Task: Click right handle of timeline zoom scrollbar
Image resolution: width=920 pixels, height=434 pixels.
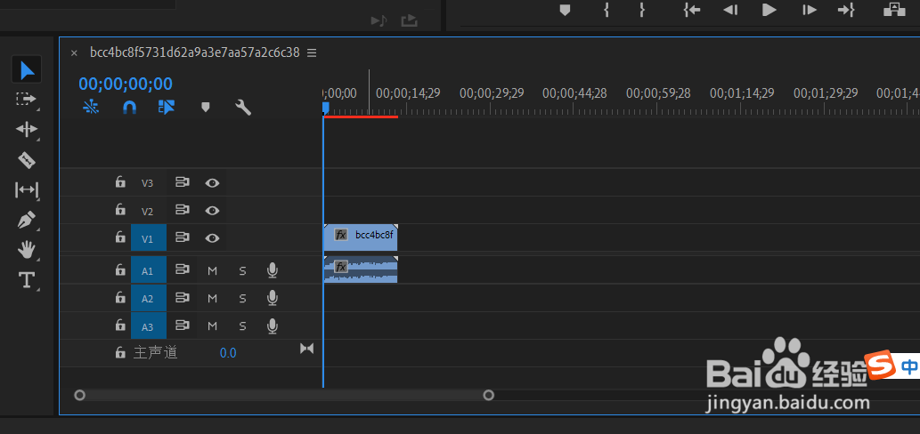Action: [x=488, y=396]
